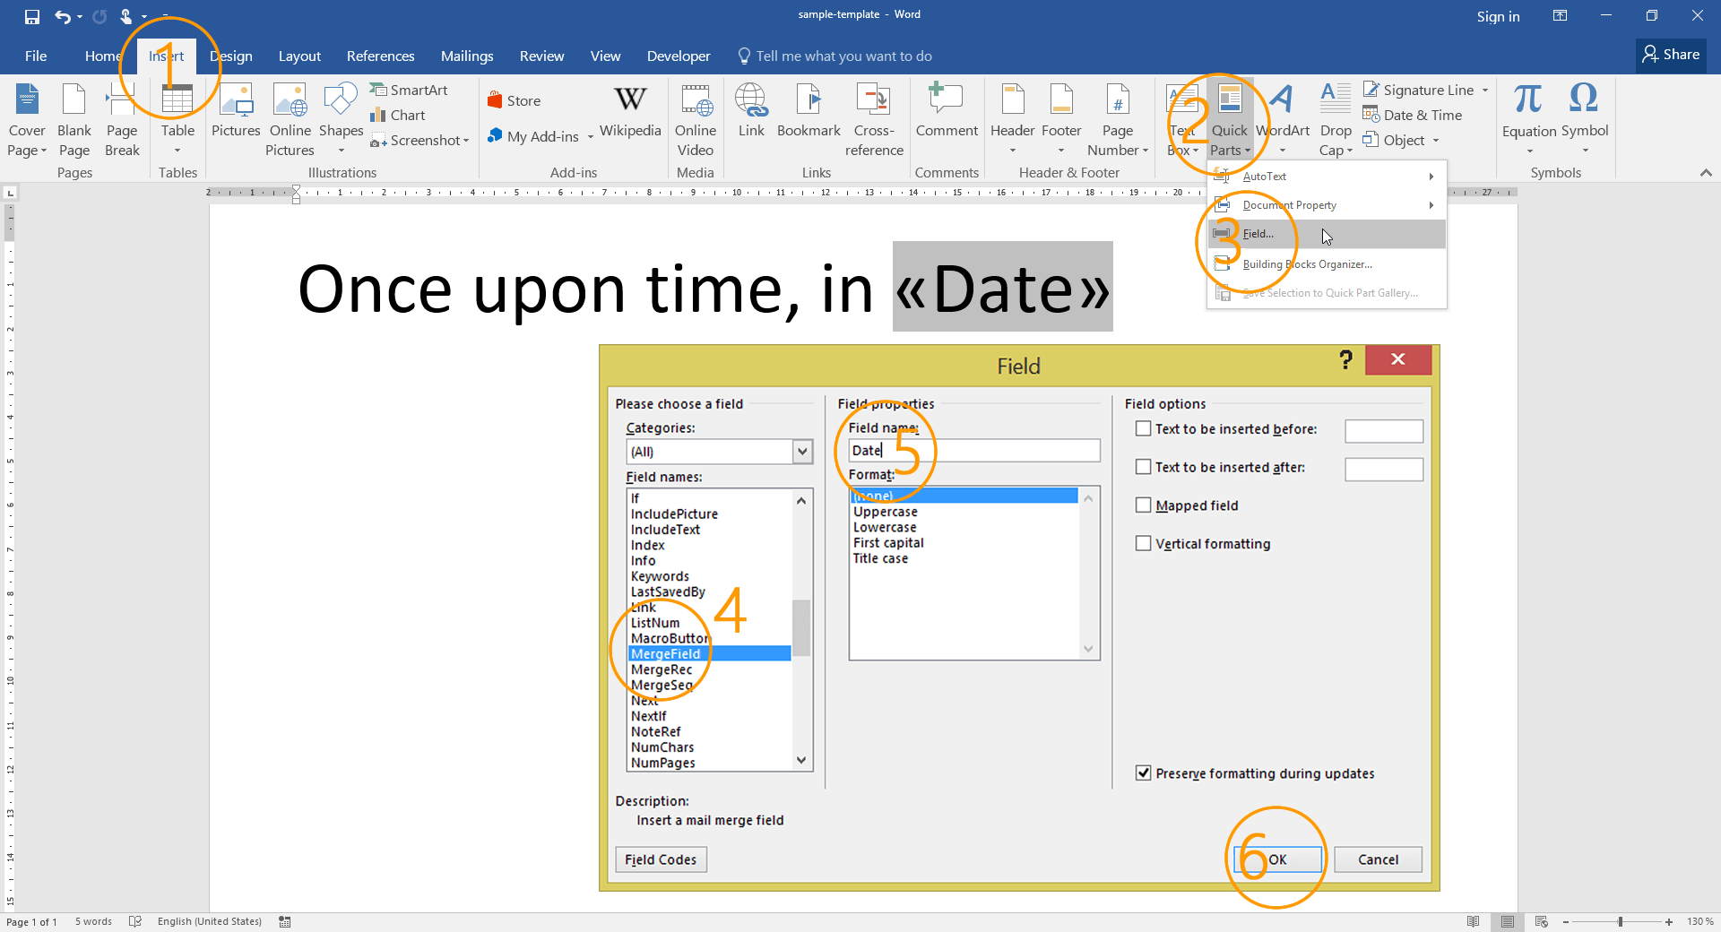Image resolution: width=1721 pixels, height=932 pixels.
Task: Adjust the zoom slider
Action: tap(1619, 920)
